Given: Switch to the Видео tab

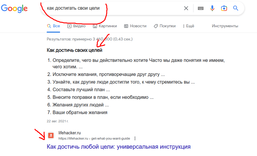Looking at the screenshot, I should click(x=76, y=26).
